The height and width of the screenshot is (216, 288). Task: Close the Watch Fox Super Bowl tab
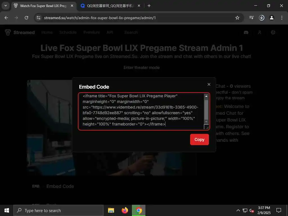[x=72, y=6]
